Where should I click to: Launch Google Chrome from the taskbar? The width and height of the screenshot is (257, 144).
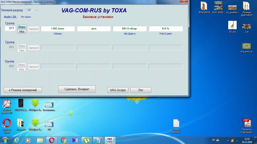(63, 140)
